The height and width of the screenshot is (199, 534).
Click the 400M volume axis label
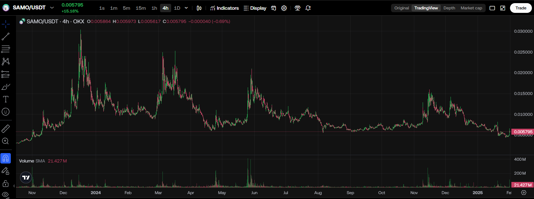(x=520, y=159)
